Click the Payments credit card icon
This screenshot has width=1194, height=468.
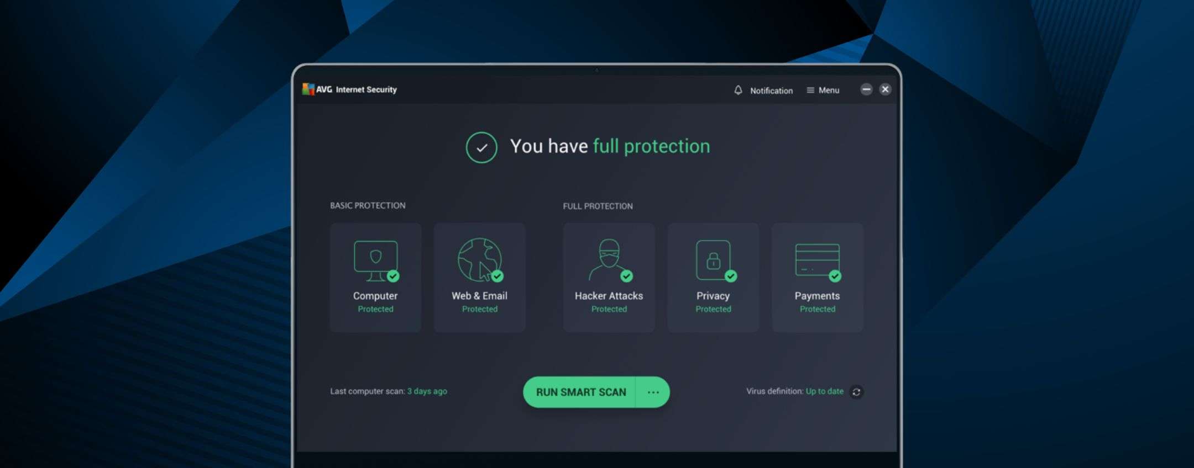(x=817, y=259)
